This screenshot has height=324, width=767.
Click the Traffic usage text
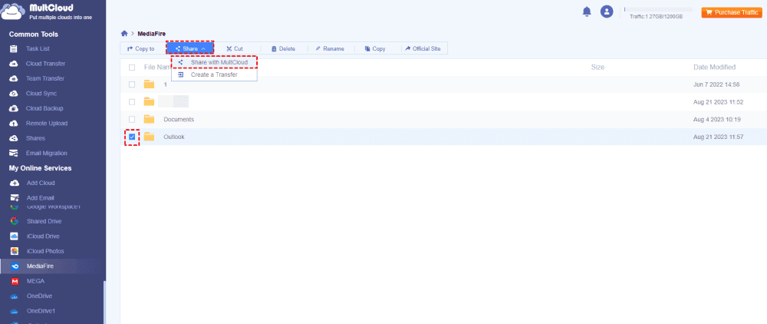[656, 17]
